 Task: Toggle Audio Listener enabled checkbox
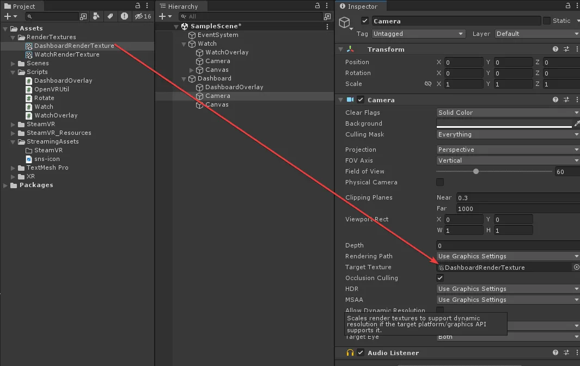point(361,353)
